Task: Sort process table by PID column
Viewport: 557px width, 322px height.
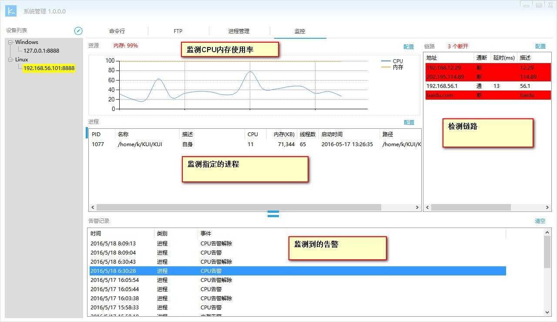Action: [x=102, y=134]
